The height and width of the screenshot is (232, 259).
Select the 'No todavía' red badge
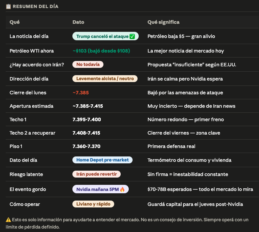click(88, 64)
